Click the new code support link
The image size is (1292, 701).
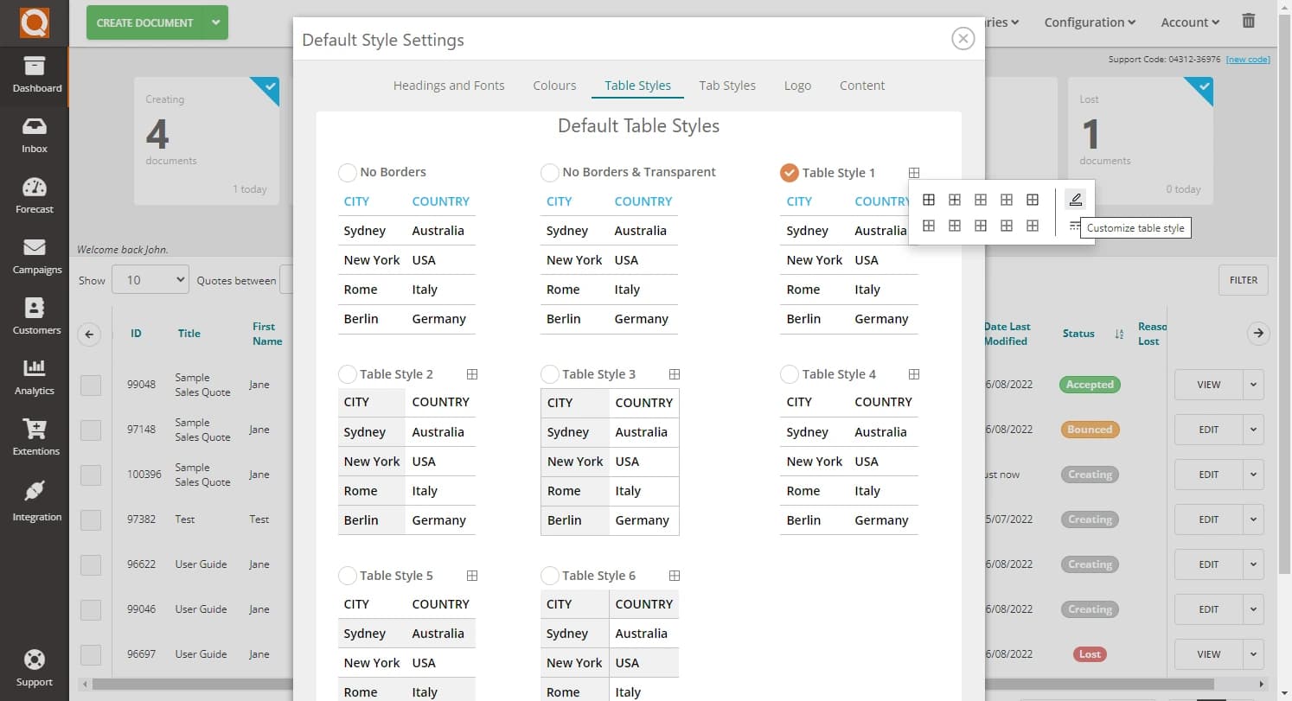(x=1247, y=59)
